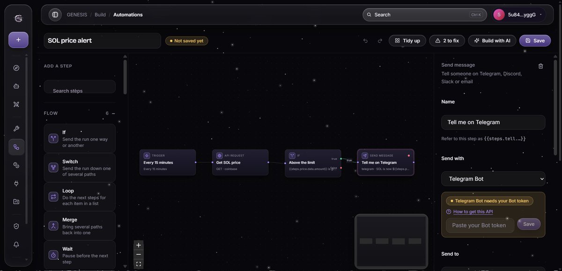Viewport: 562px width, 271px height.
Task: Click the Build with AI button
Action: click(492, 41)
